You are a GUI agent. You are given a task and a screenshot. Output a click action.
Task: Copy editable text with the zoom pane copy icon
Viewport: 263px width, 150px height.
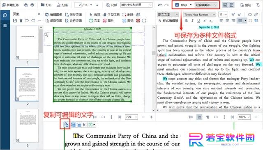67,125
